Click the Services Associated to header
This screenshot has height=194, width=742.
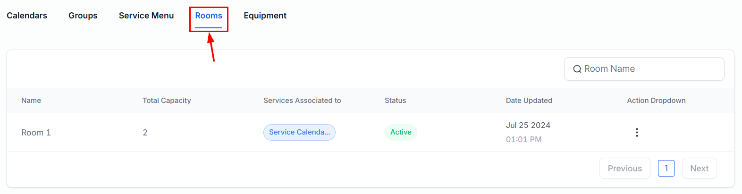click(x=302, y=101)
